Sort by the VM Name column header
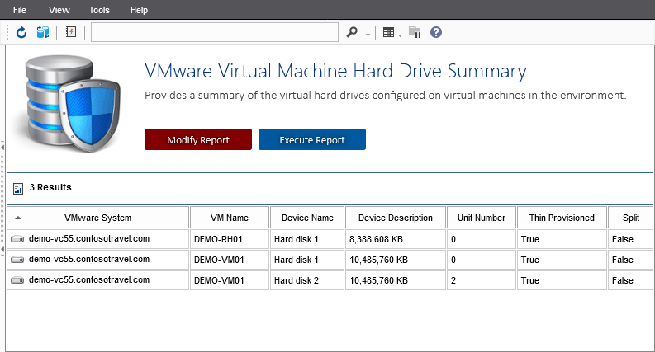 click(x=230, y=218)
